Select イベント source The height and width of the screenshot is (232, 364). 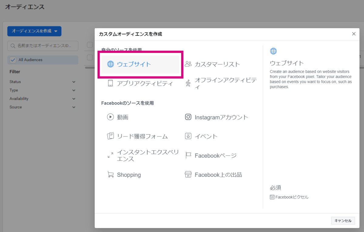tap(201, 136)
